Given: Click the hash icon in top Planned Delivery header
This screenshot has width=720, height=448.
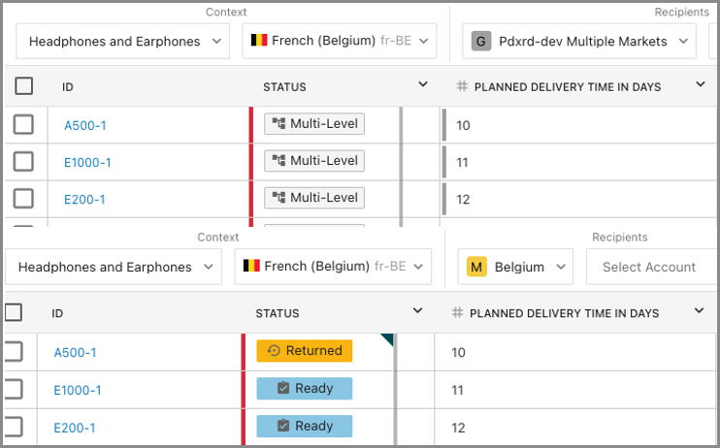Looking at the screenshot, I should tap(462, 87).
